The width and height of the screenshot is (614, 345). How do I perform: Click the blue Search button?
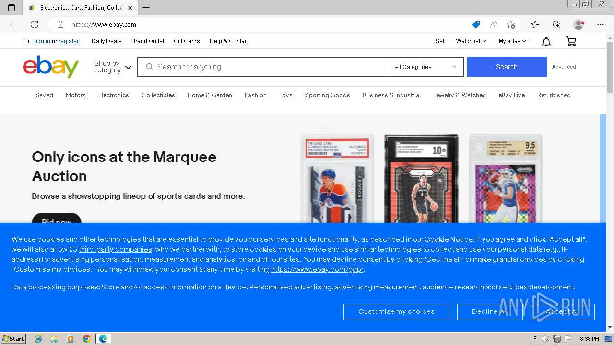coord(507,67)
